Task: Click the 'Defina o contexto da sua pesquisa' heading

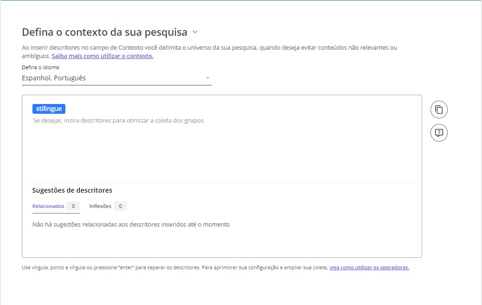Action: pyautogui.click(x=104, y=32)
